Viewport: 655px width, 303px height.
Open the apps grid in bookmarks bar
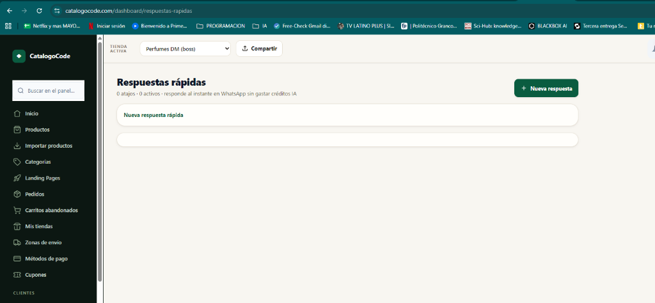(8, 26)
